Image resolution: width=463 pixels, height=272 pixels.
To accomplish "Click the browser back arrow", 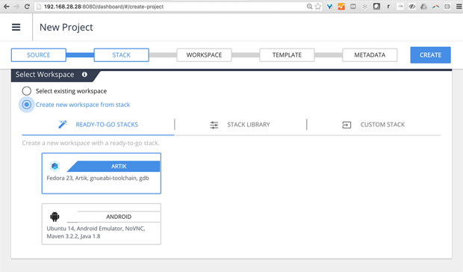I will [6, 7].
